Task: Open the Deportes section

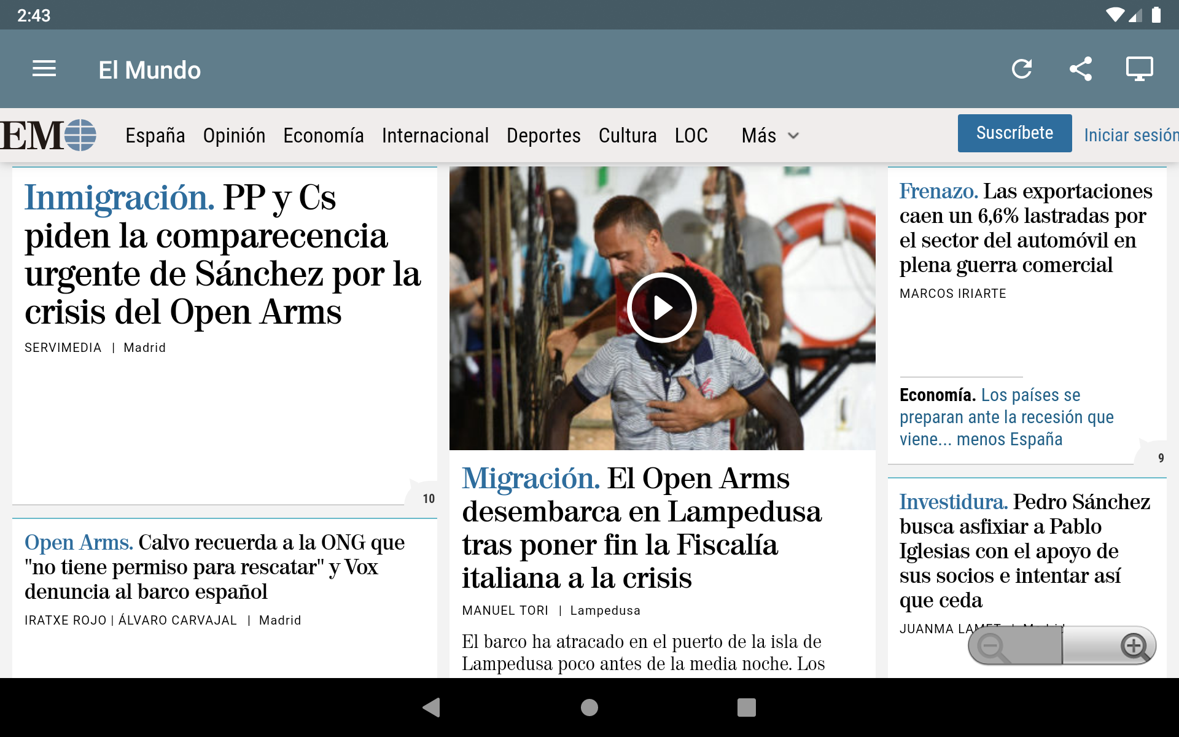Action: (543, 135)
